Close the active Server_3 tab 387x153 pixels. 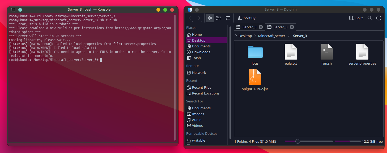pos(292,27)
